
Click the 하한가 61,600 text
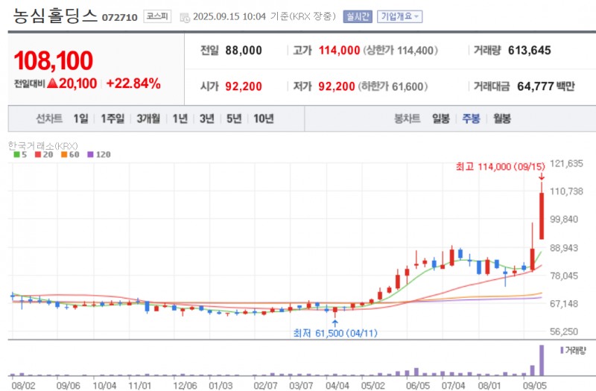(x=393, y=86)
